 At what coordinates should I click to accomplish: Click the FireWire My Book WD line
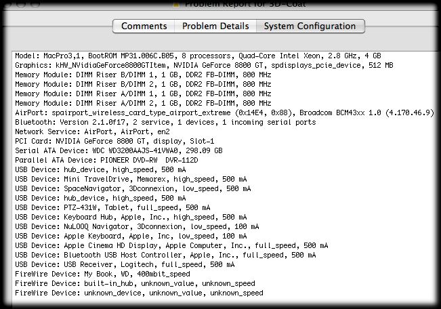tap(102, 274)
